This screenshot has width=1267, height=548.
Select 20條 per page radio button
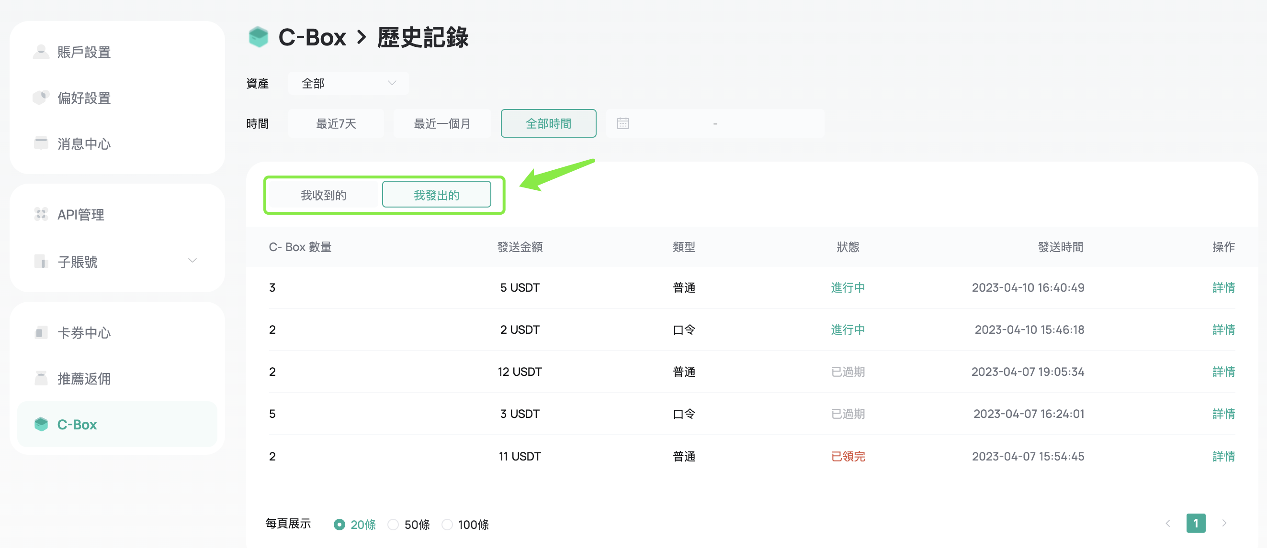click(339, 525)
